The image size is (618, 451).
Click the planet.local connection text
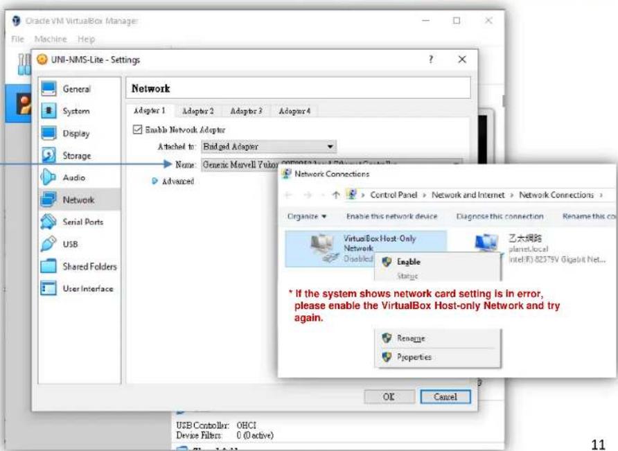coord(528,249)
